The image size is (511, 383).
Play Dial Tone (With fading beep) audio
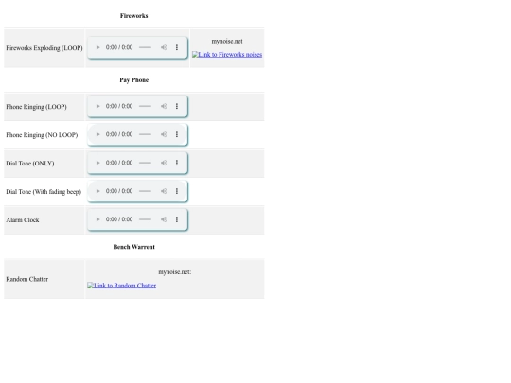coord(97,191)
